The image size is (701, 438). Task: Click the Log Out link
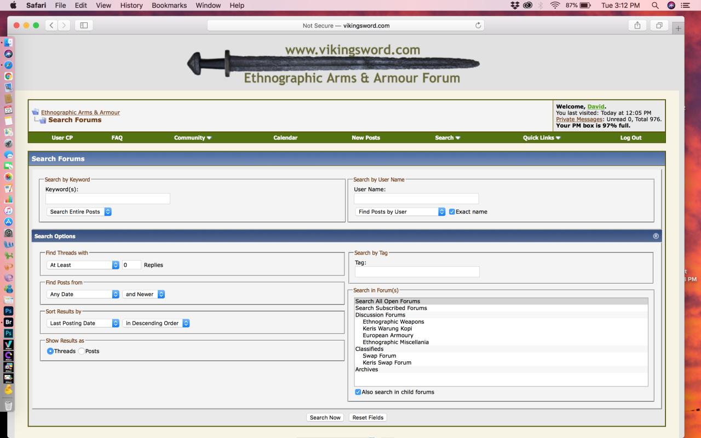631,138
